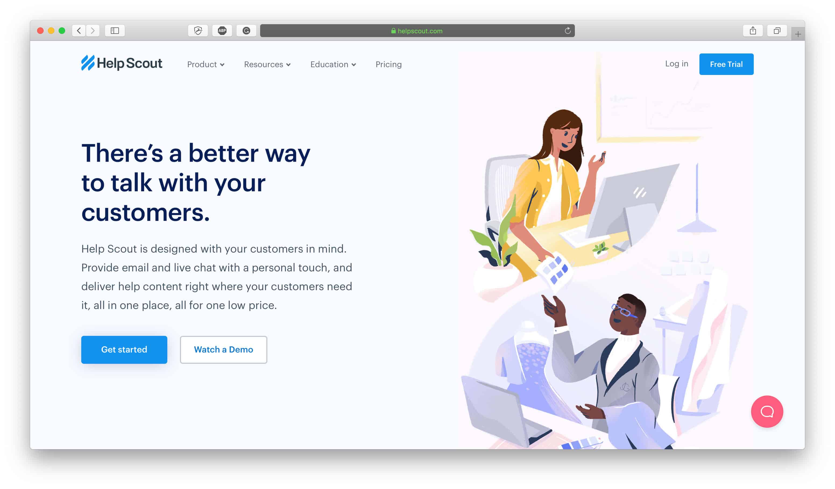Click the Watch a Demo link
The width and height of the screenshot is (835, 489).
point(224,349)
